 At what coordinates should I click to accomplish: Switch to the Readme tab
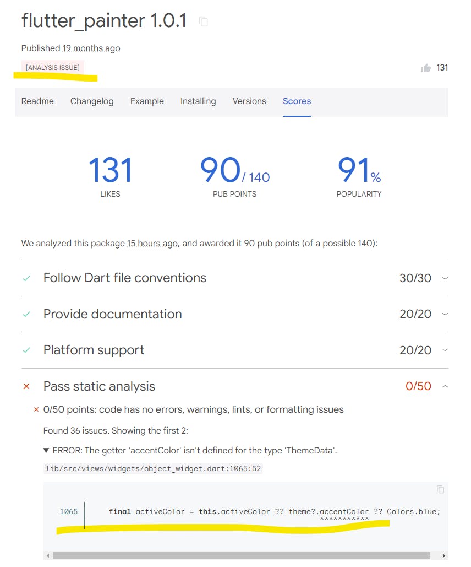coord(37,101)
